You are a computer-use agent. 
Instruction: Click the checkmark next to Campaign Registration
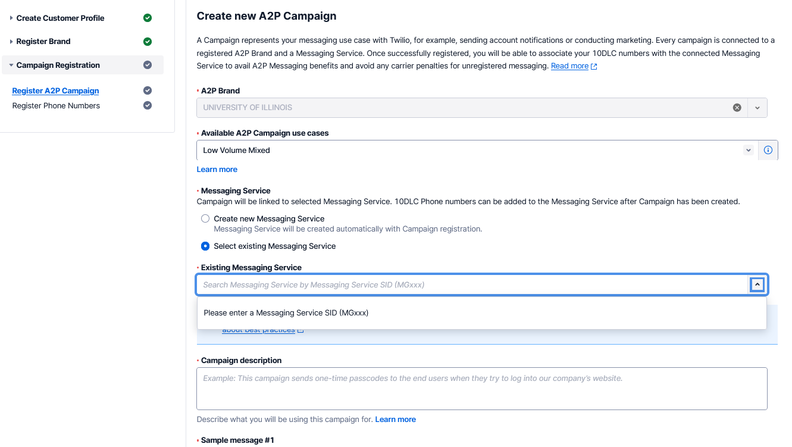click(x=148, y=65)
